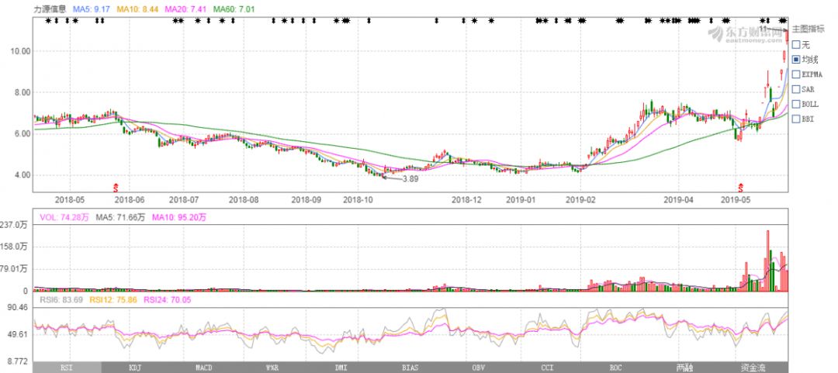The width and height of the screenshot is (838, 373).
Task: Click the 8.772 RSI axis label
Action: tap(16, 361)
